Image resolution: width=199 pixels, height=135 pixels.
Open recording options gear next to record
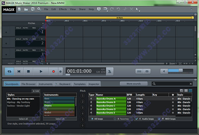pyautogui.click(x=60, y=72)
